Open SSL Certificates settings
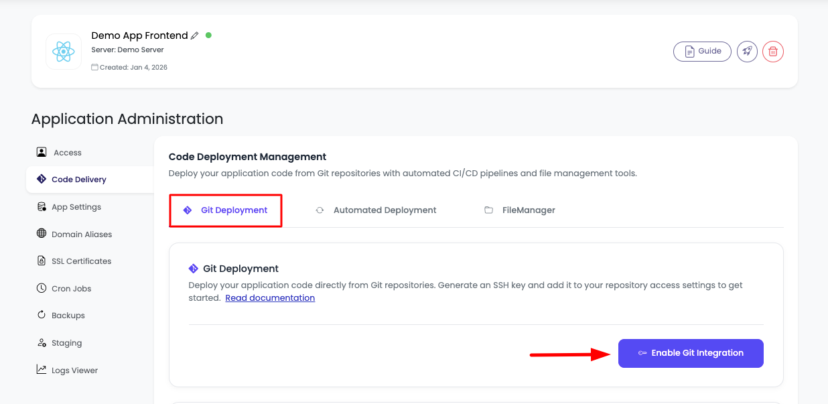 pos(80,261)
